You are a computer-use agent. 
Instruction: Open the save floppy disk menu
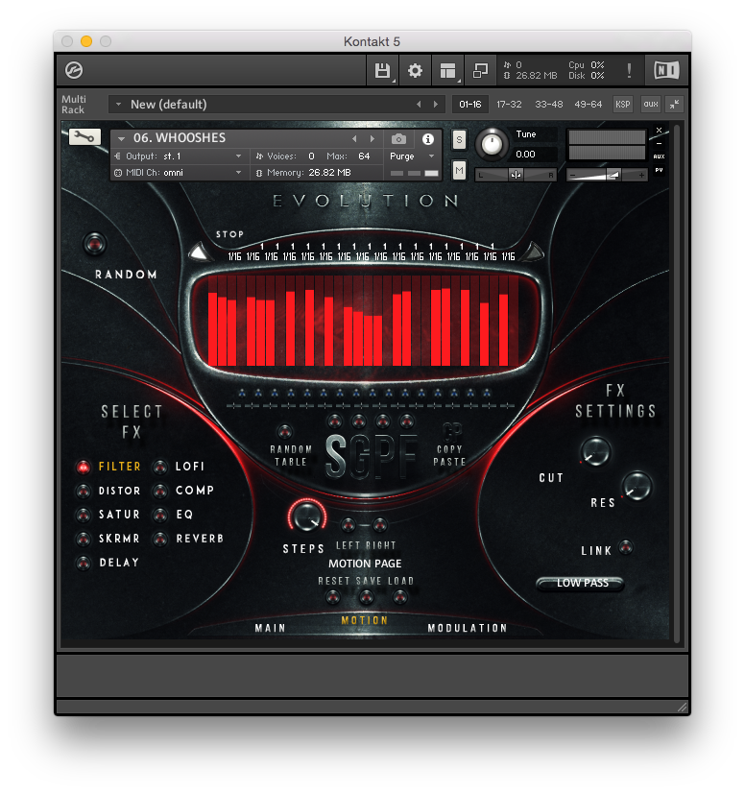[x=382, y=70]
